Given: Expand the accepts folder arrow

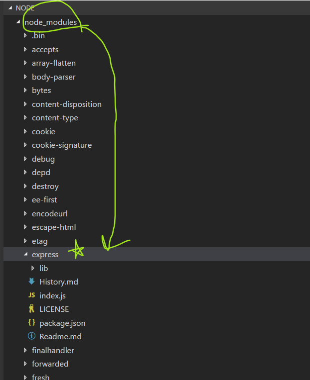Looking at the screenshot, I should pyautogui.click(x=25, y=49).
